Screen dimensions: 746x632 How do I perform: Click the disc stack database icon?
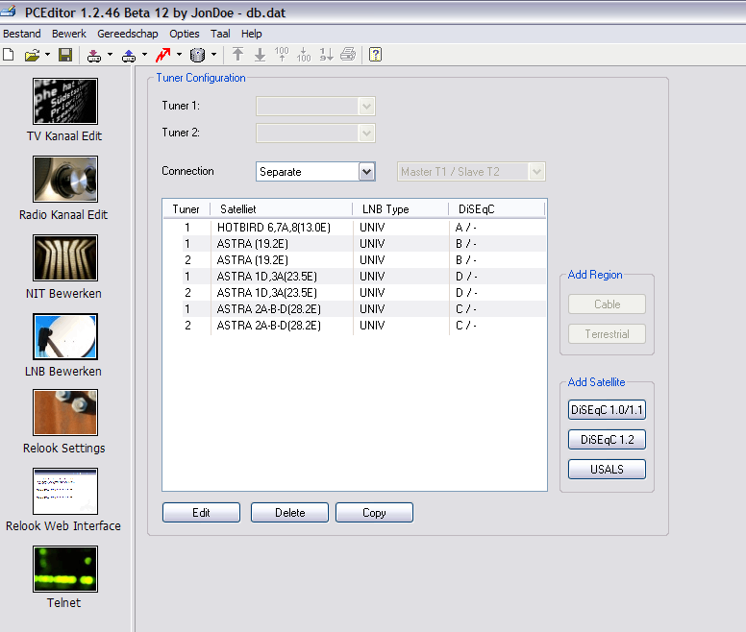click(x=197, y=55)
